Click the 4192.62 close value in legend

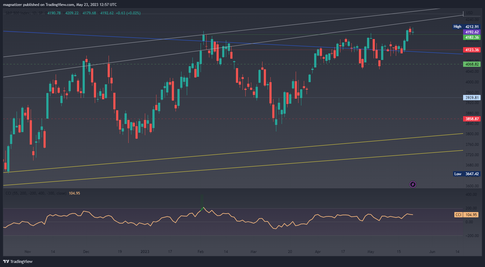click(107, 13)
